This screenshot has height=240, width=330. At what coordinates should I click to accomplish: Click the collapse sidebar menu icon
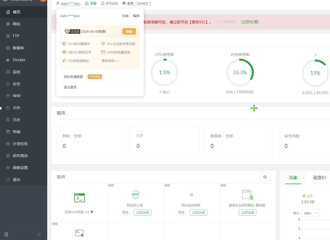tap(6, 234)
